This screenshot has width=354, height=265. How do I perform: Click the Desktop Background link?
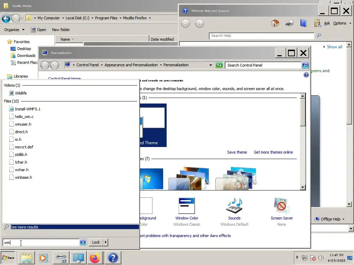click(x=148, y=218)
